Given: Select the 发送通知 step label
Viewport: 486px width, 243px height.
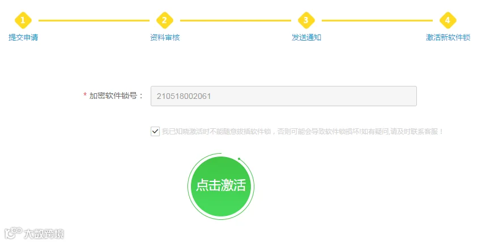Looking at the screenshot, I should pyautogui.click(x=306, y=37).
